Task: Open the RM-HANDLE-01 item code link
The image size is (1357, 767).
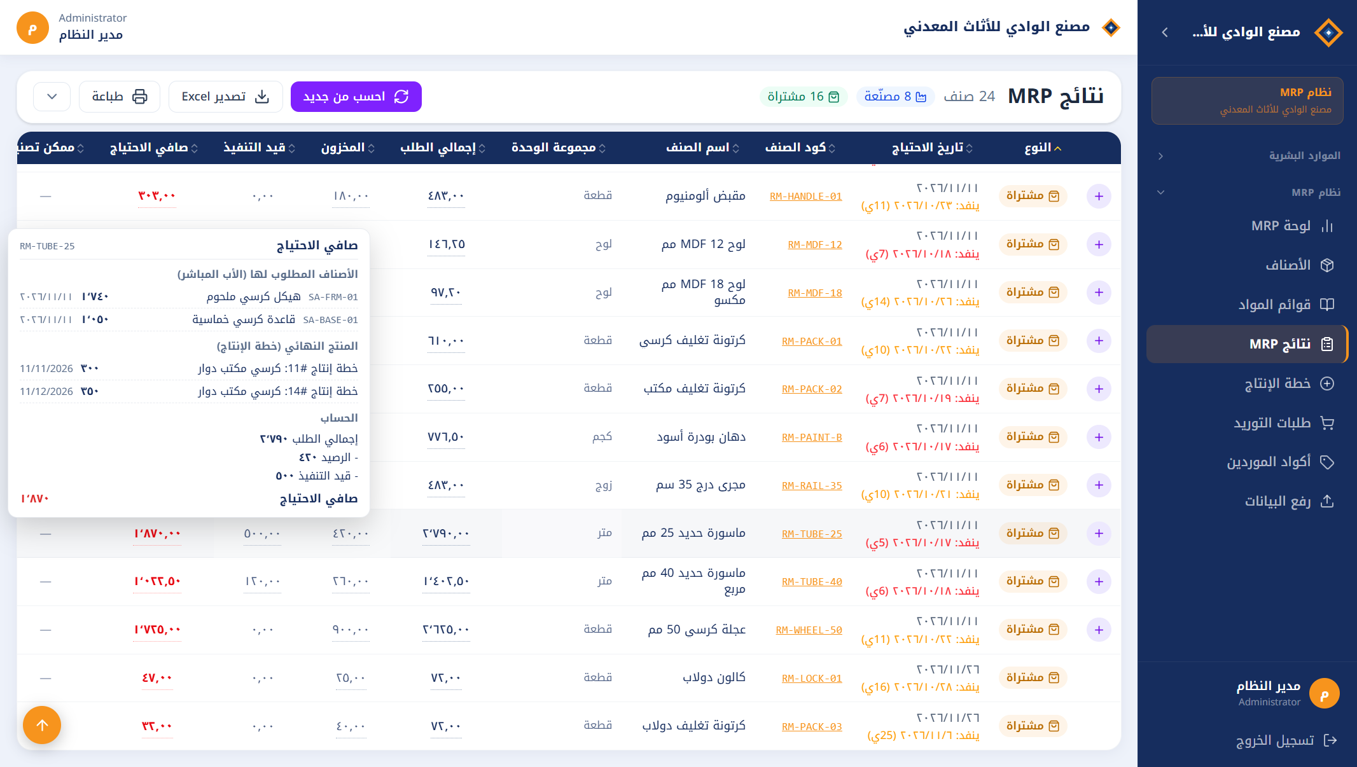Action: click(805, 197)
